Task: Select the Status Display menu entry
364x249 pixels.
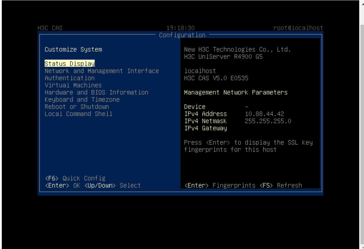Action: tap(70, 64)
